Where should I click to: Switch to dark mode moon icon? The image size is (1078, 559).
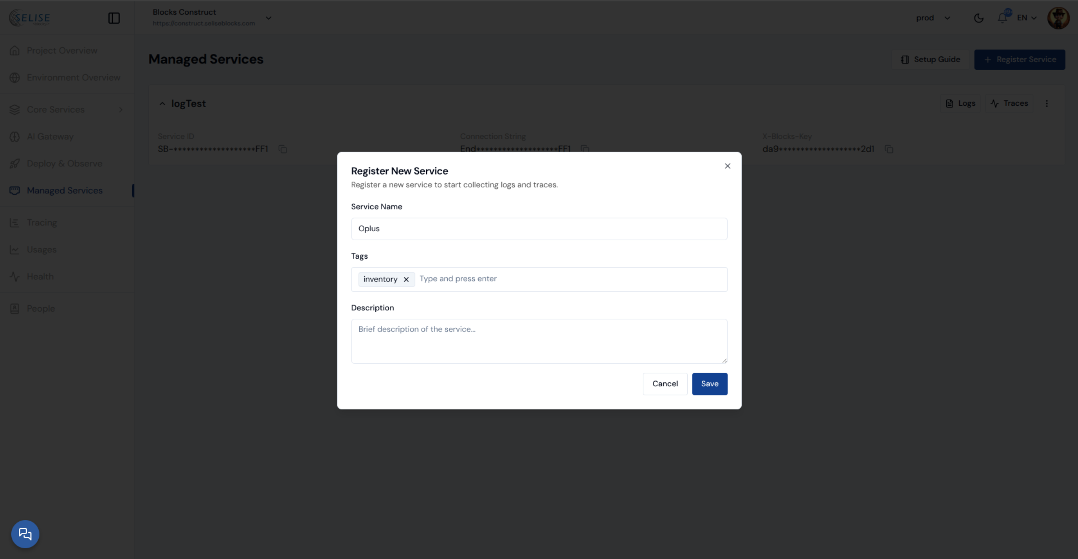pos(979,18)
